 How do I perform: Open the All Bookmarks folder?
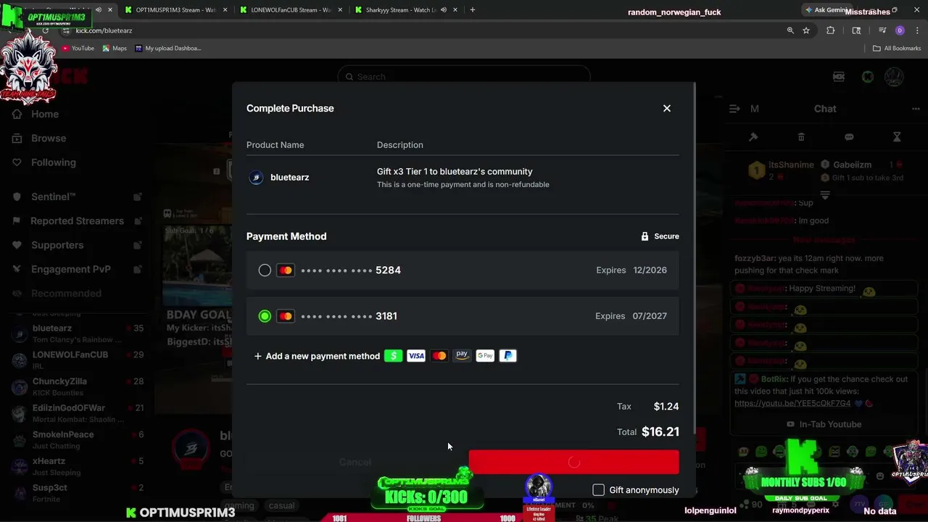[897, 49]
